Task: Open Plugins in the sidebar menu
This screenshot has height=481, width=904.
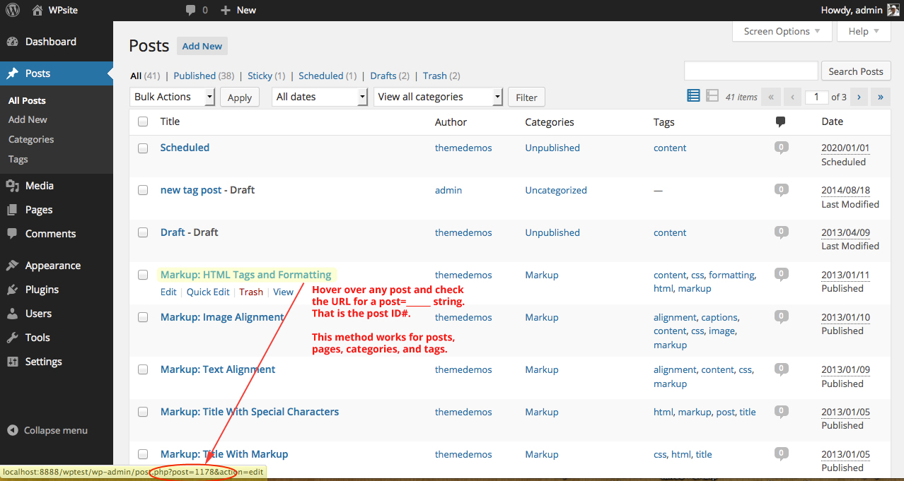Action: [42, 290]
